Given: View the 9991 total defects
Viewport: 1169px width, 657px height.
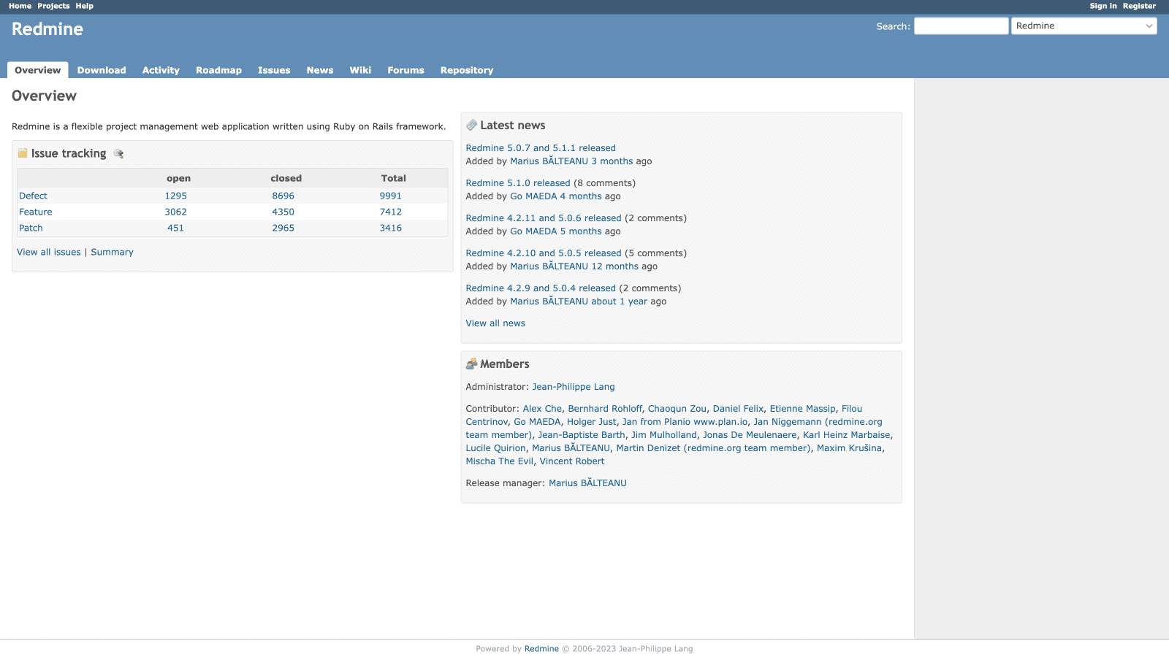Looking at the screenshot, I should (x=391, y=196).
